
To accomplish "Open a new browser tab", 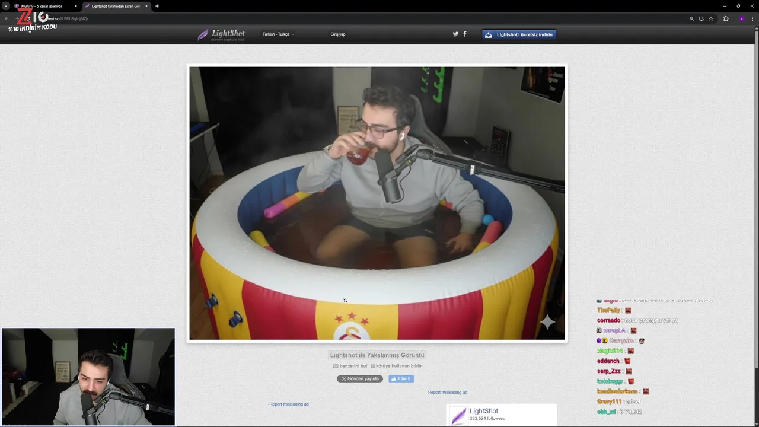I will pos(157,6).
